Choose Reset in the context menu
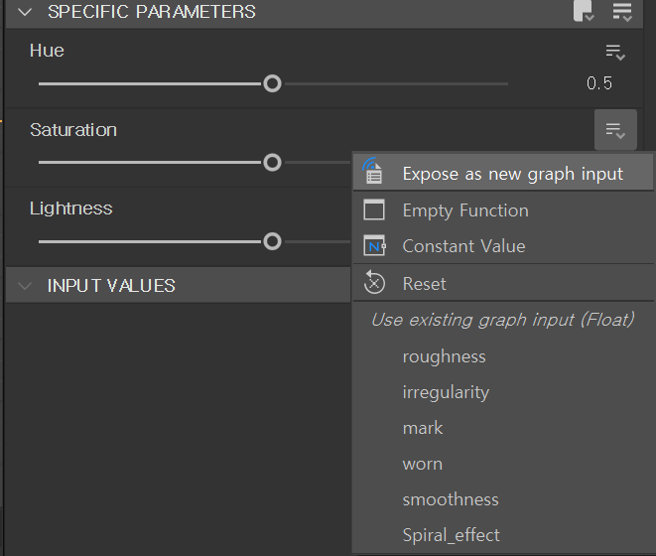 point(503,284)
